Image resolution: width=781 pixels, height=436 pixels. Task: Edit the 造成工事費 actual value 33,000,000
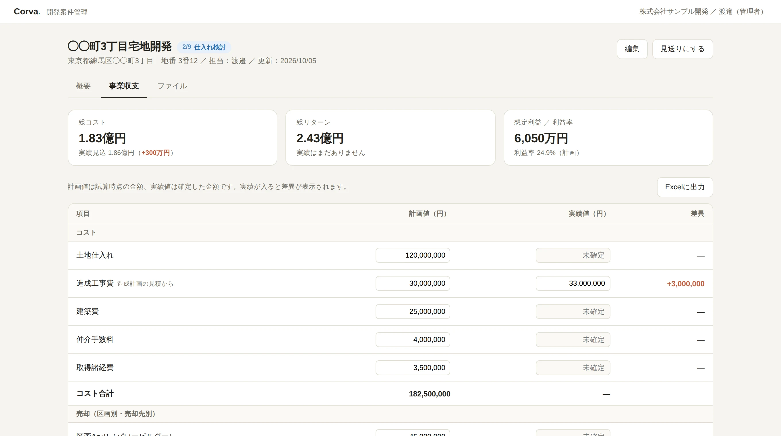[x=573, y=283]
